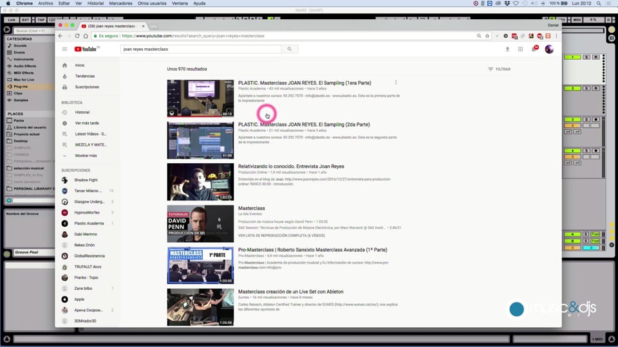Open the David Penn Masterclass playlist thumbnail
This screenshot has width=618, height=347.
[x=200, y=224]
